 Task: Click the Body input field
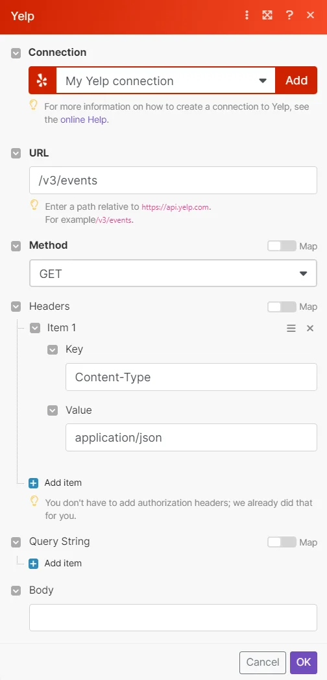click(x=173, y=618)
